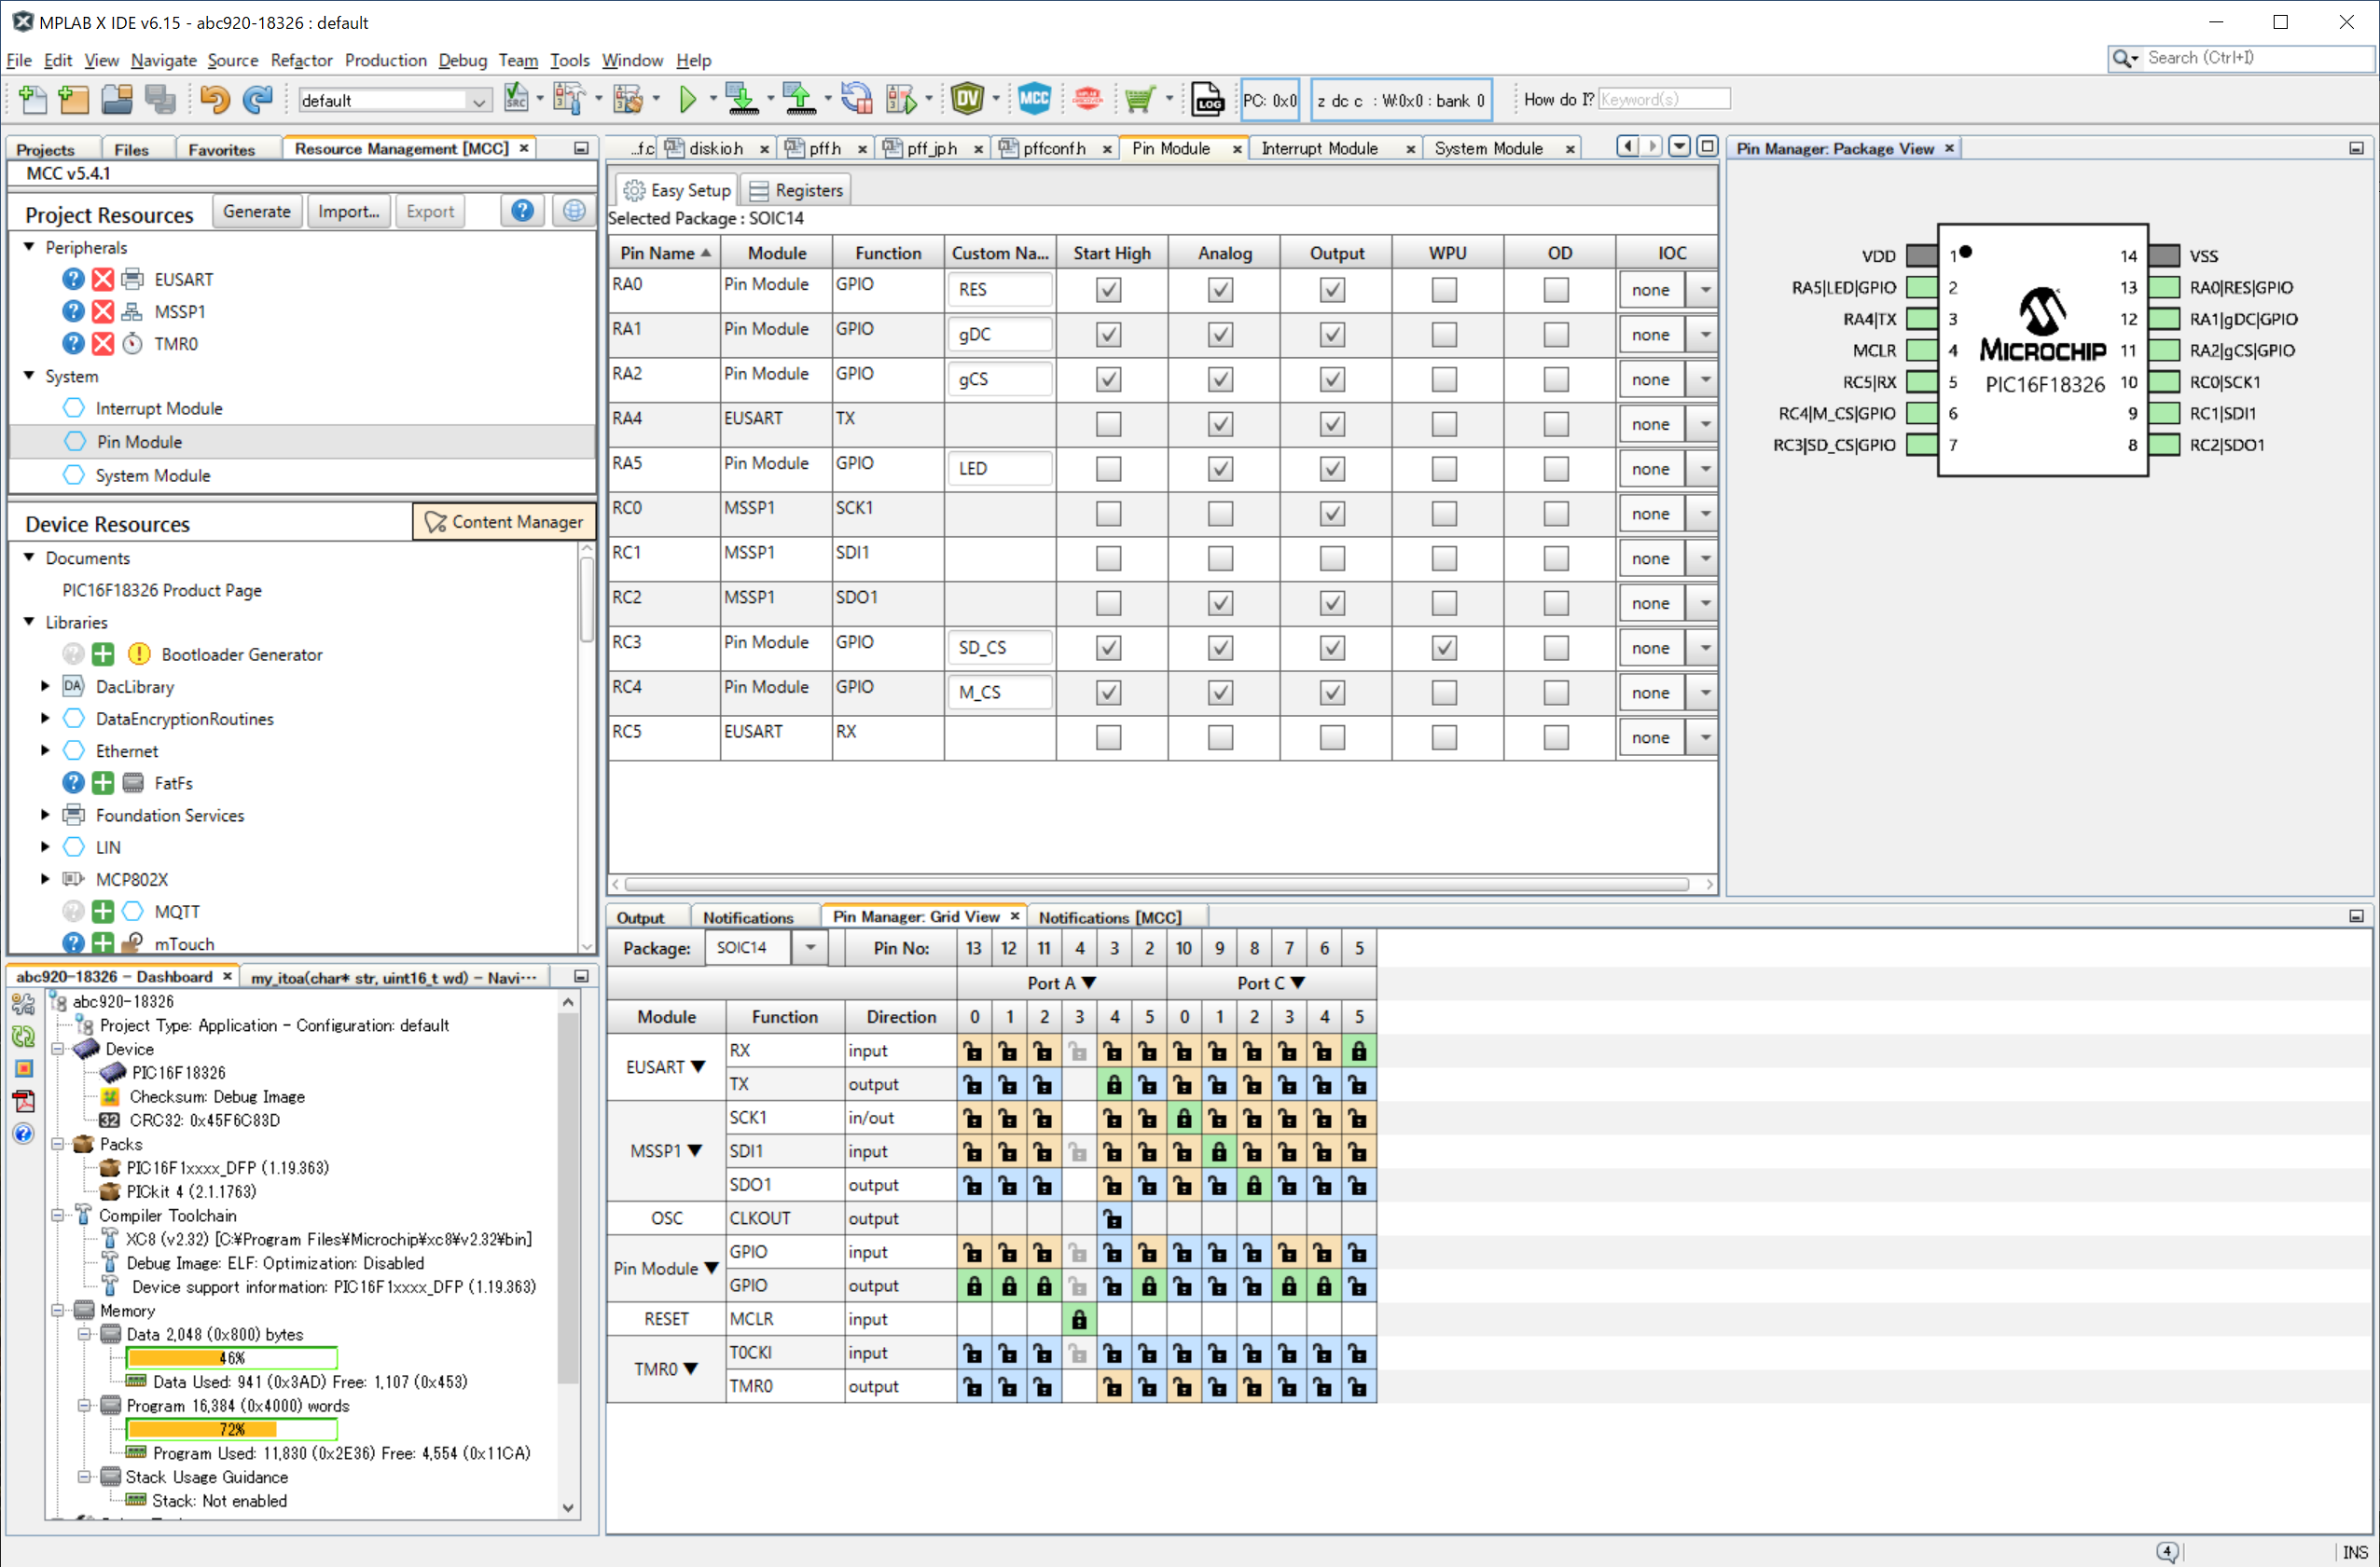The image size is (2380, 1567).
Task: Click the Clean and Build icon
Action: (628, 99)
